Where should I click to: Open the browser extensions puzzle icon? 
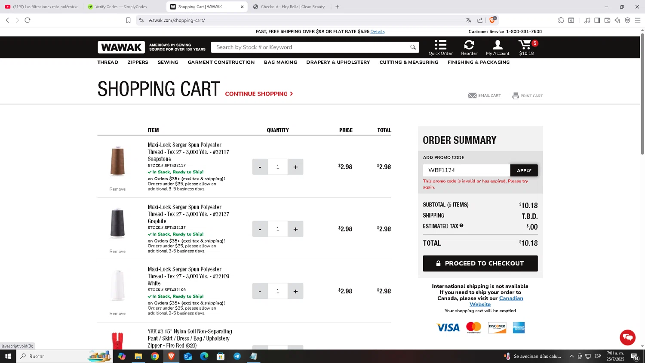[561, 20]
